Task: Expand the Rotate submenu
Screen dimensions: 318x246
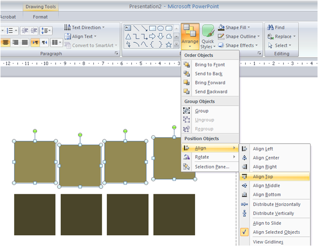Action: click(x=210, y=157)
